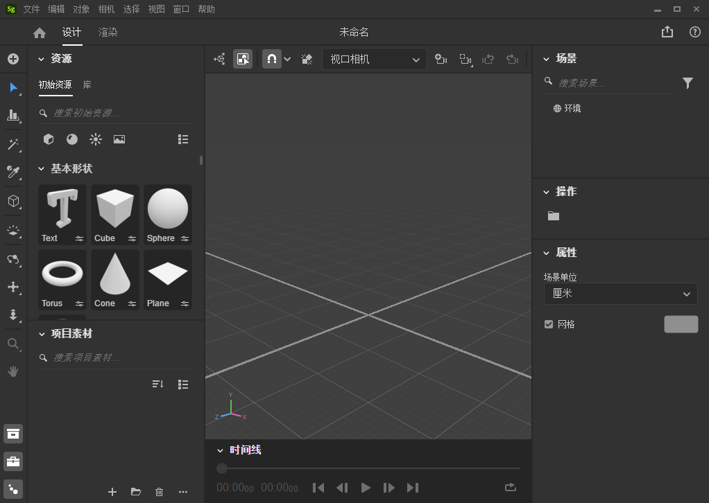
Task: Click the grid color swatch
Action: (x=681, y=324)
